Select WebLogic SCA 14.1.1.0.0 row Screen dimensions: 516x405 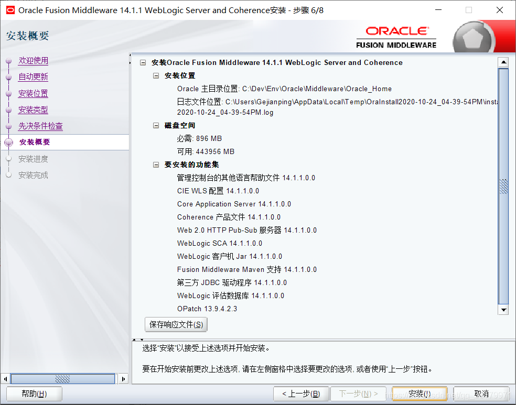[x=220, y=243]
